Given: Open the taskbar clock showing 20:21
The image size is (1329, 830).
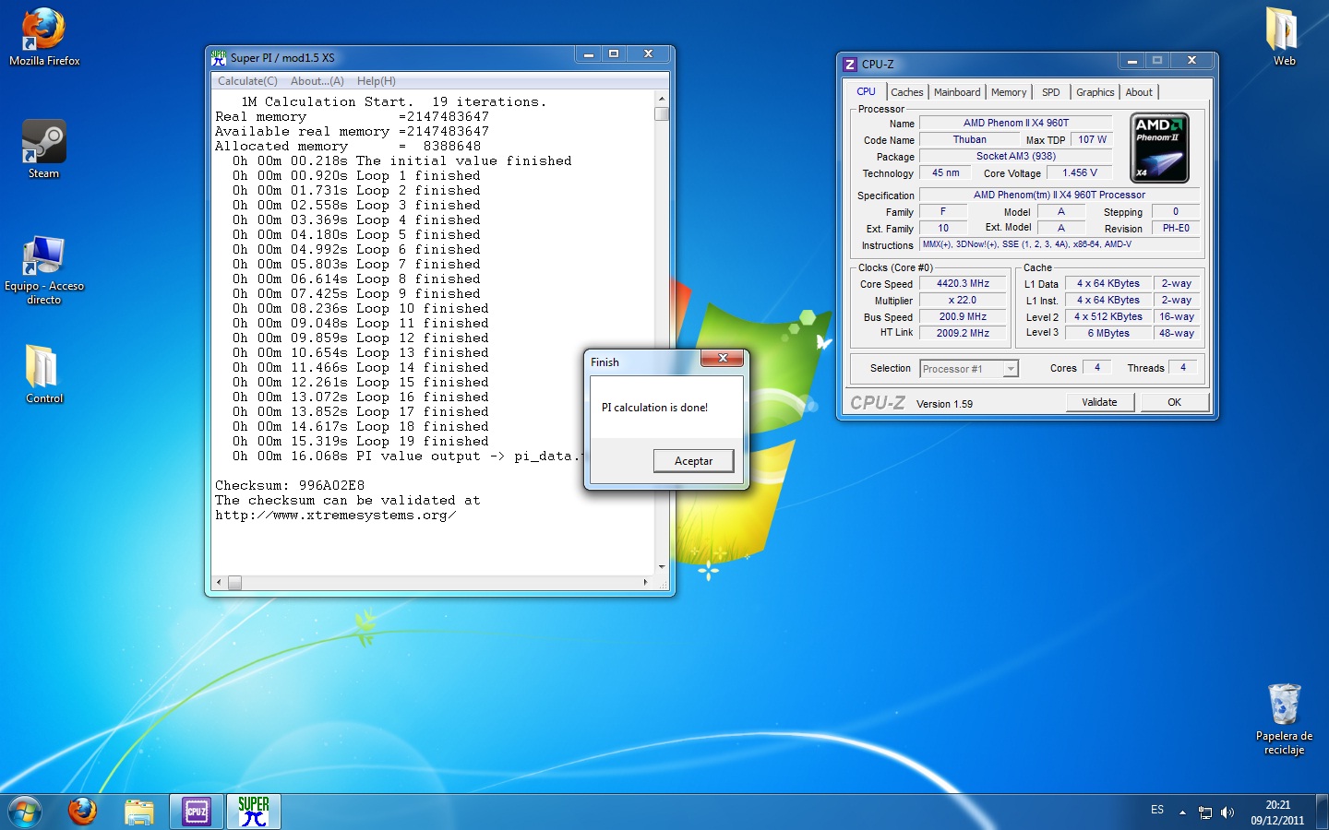Looking at the screenshot, I should pyautogui.click(x=1277, y=812).
